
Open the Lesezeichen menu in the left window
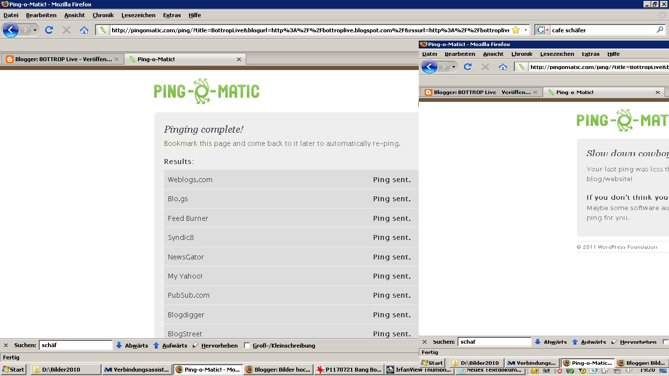tap(138, 15)
